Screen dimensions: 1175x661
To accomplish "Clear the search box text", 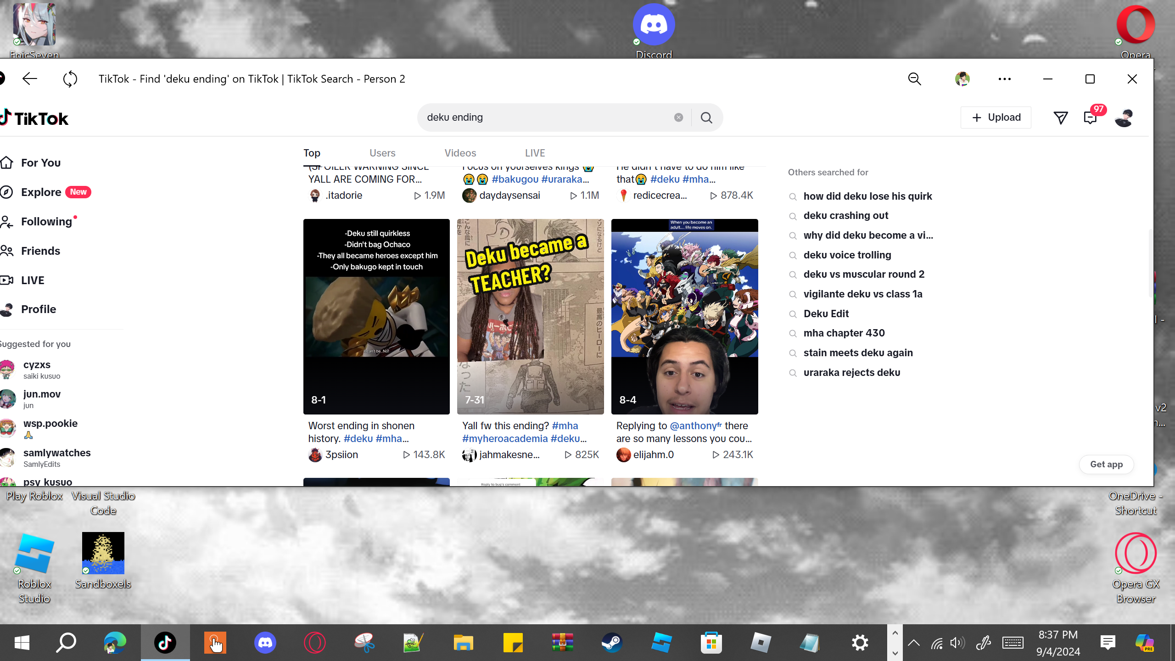I will [x=678, y=118].
